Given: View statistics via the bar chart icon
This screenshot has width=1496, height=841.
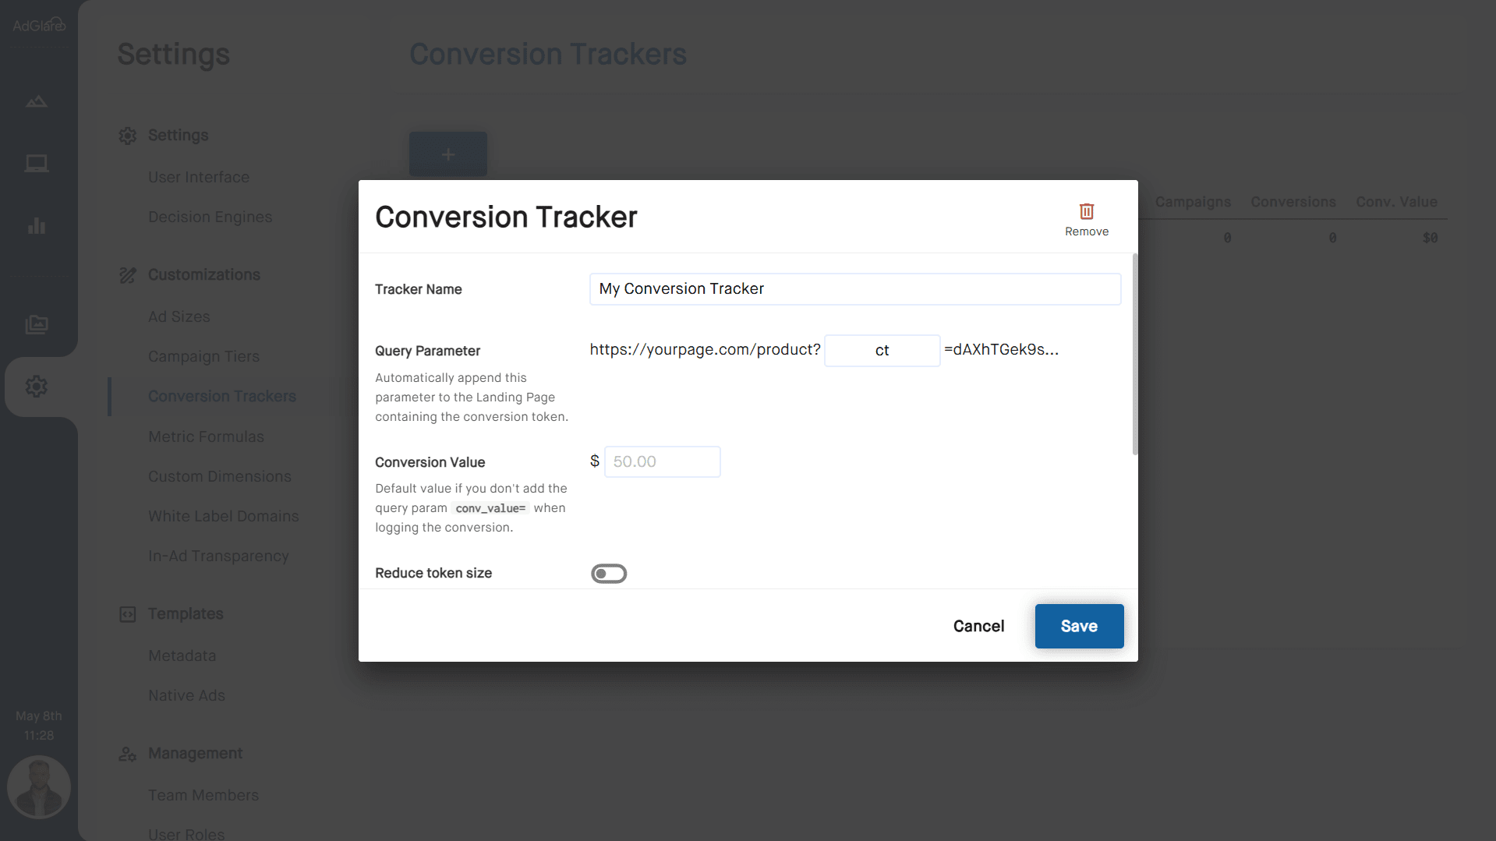Looking at the screenshot, I should 37,226.
